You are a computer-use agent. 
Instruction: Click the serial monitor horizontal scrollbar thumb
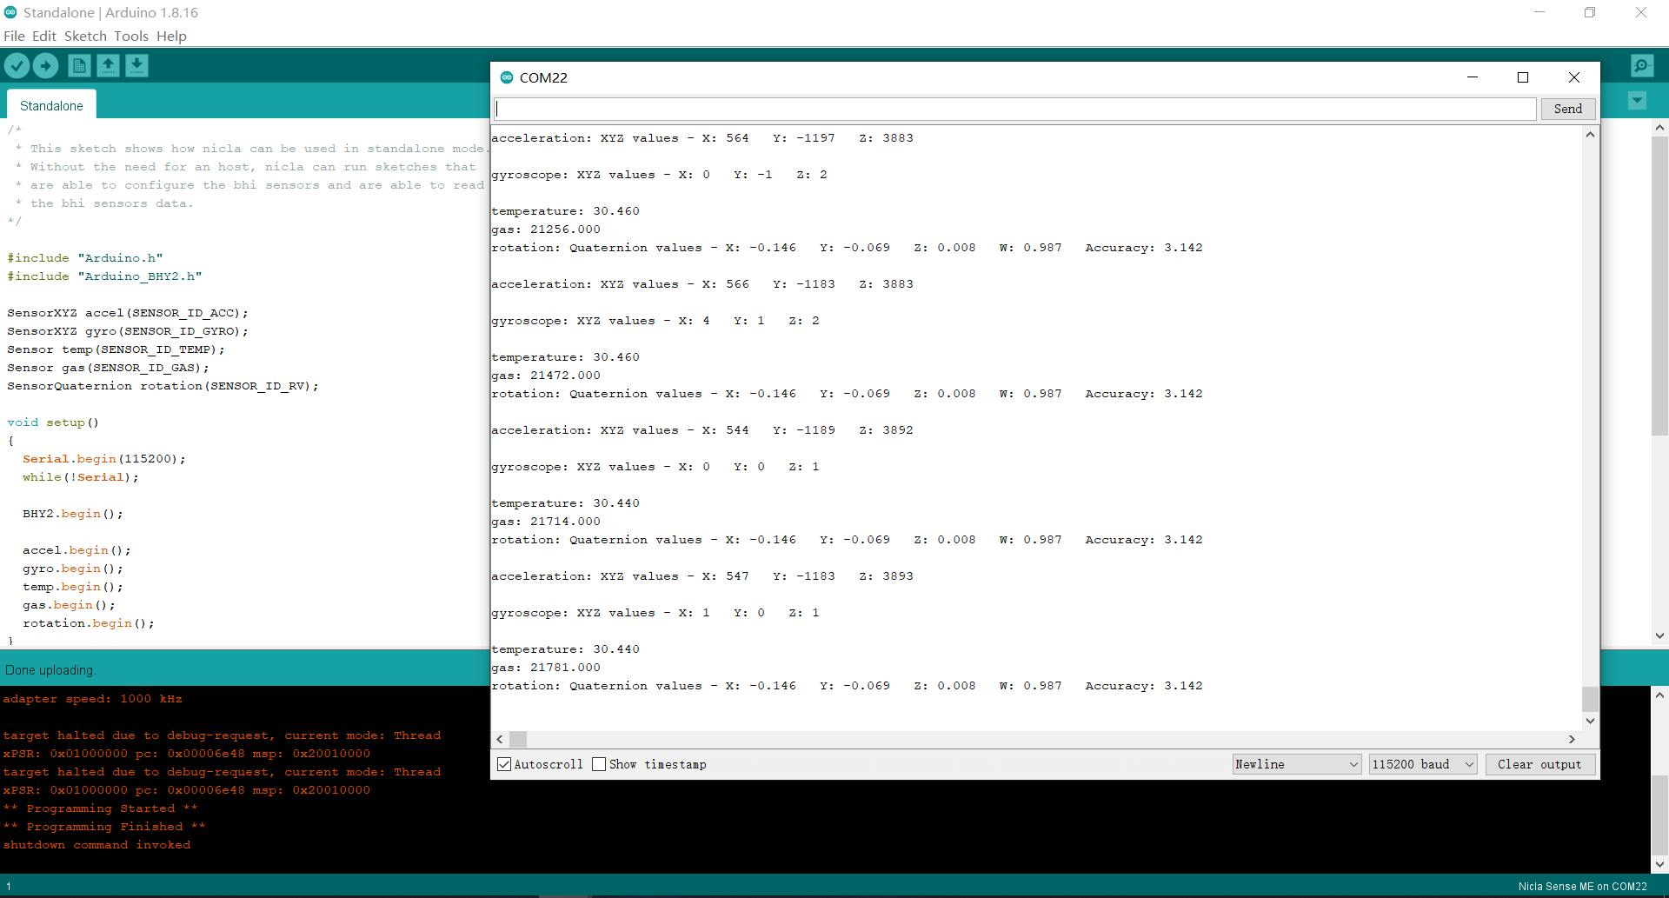click(x=518, y=739)
